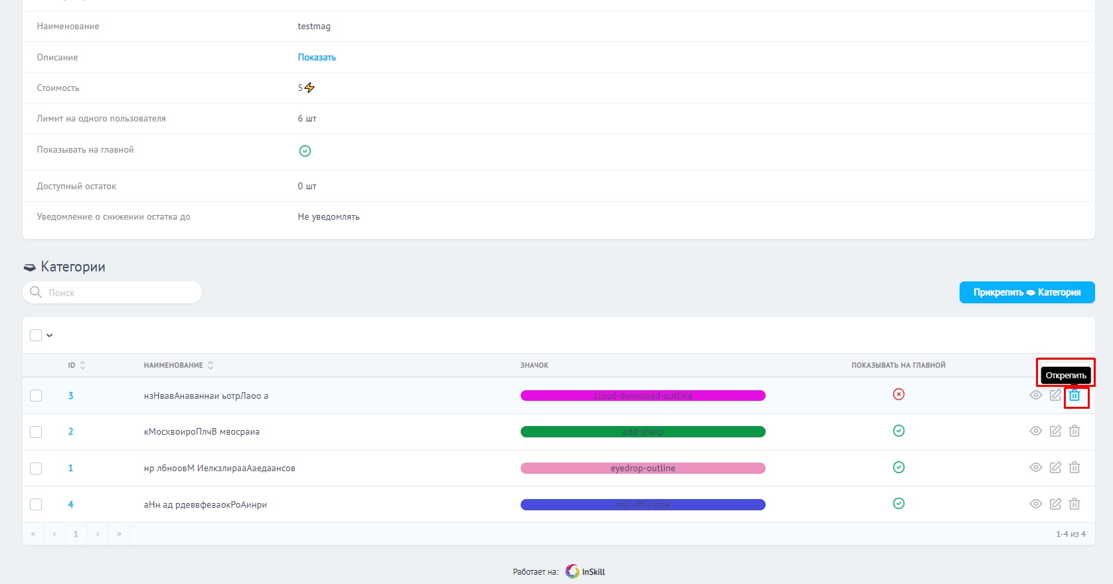Click the trash icon for category ID 3
1113x584 pixels.
[1074, 396]
